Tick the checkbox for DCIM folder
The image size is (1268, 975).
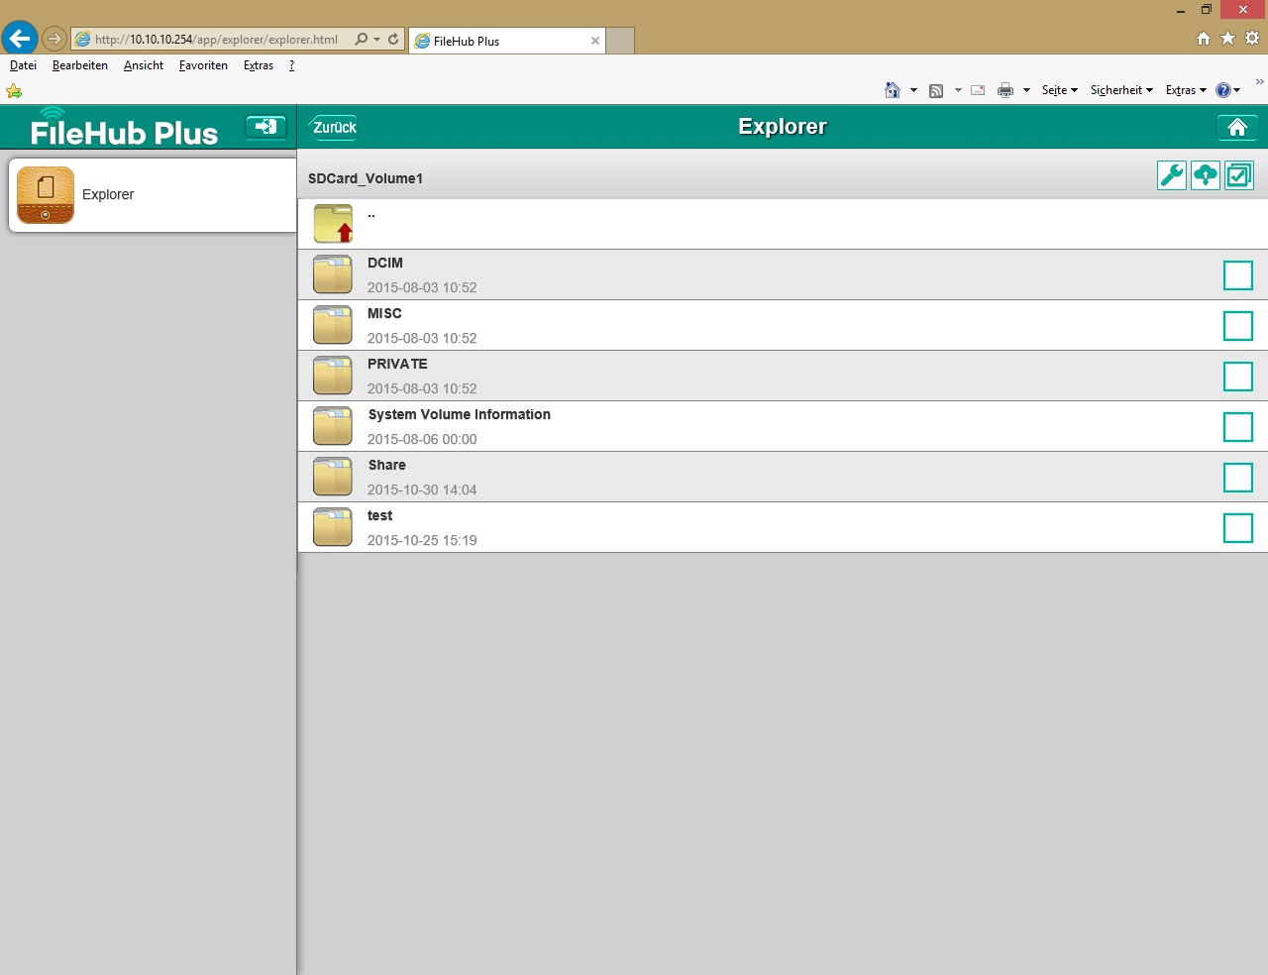pos(1237,275)
